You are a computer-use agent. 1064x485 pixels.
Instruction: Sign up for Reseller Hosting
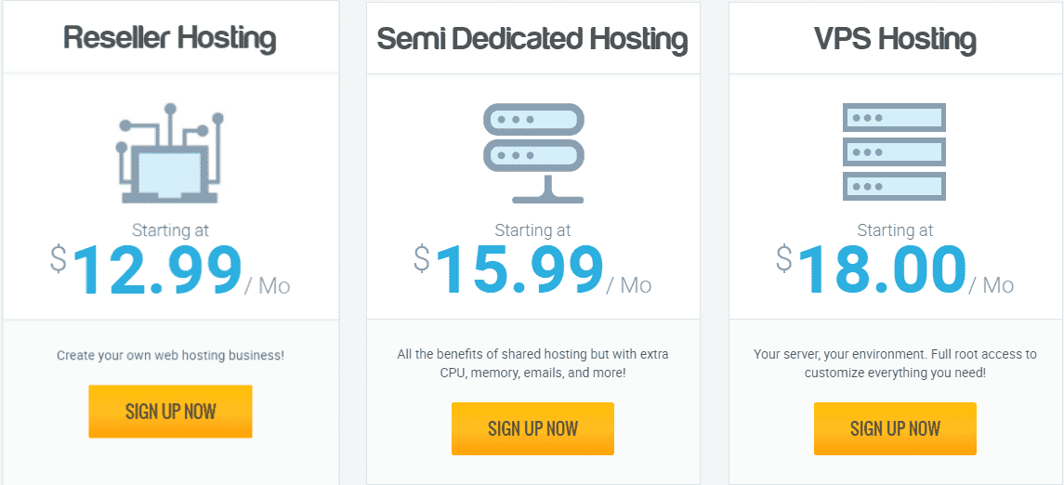pyautogui.click(x=170, y=411)
